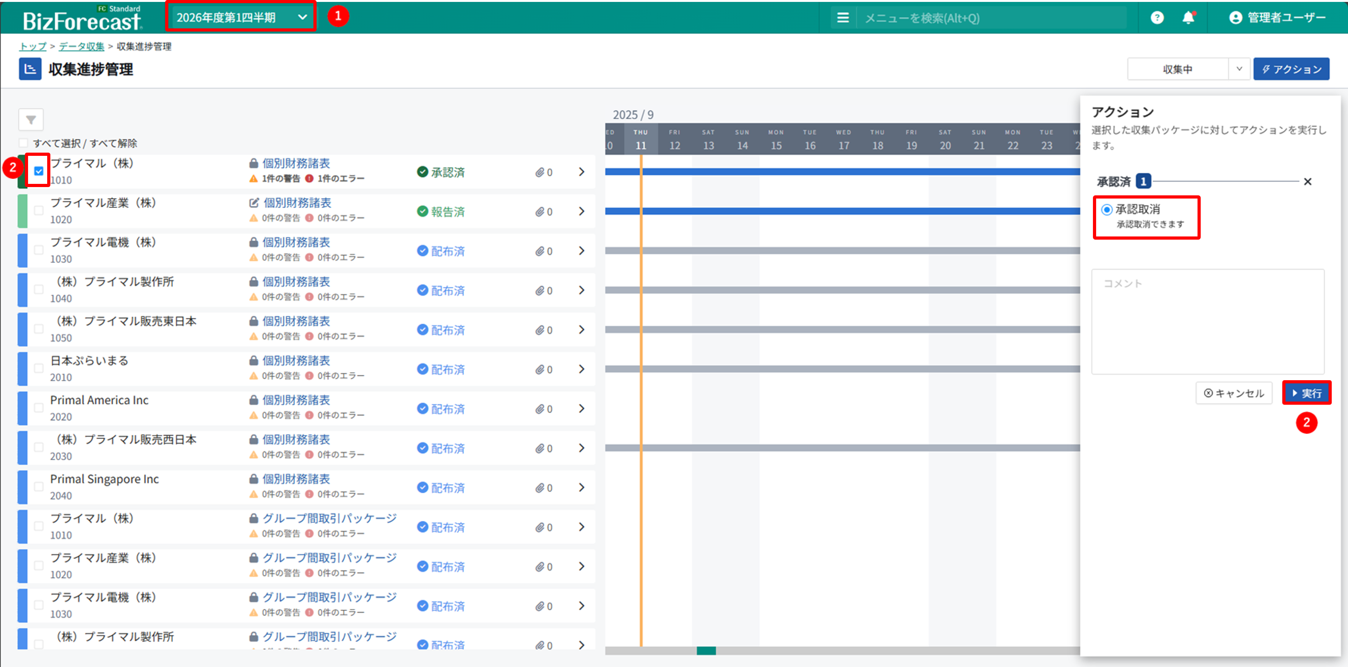Click the admin user avatar icon
1348x667 pixels.
[x=1235, y=18]
